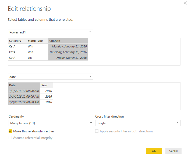The width and height of the screenshot is (188, 158).
Task: Expand the Cardinality dropdown
Action: pyautogui.click(x=51, y=123)
